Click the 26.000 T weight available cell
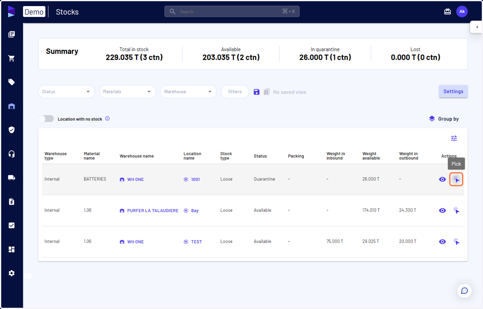Viewport: 483px width, 309px height. (x=371, y=179)
